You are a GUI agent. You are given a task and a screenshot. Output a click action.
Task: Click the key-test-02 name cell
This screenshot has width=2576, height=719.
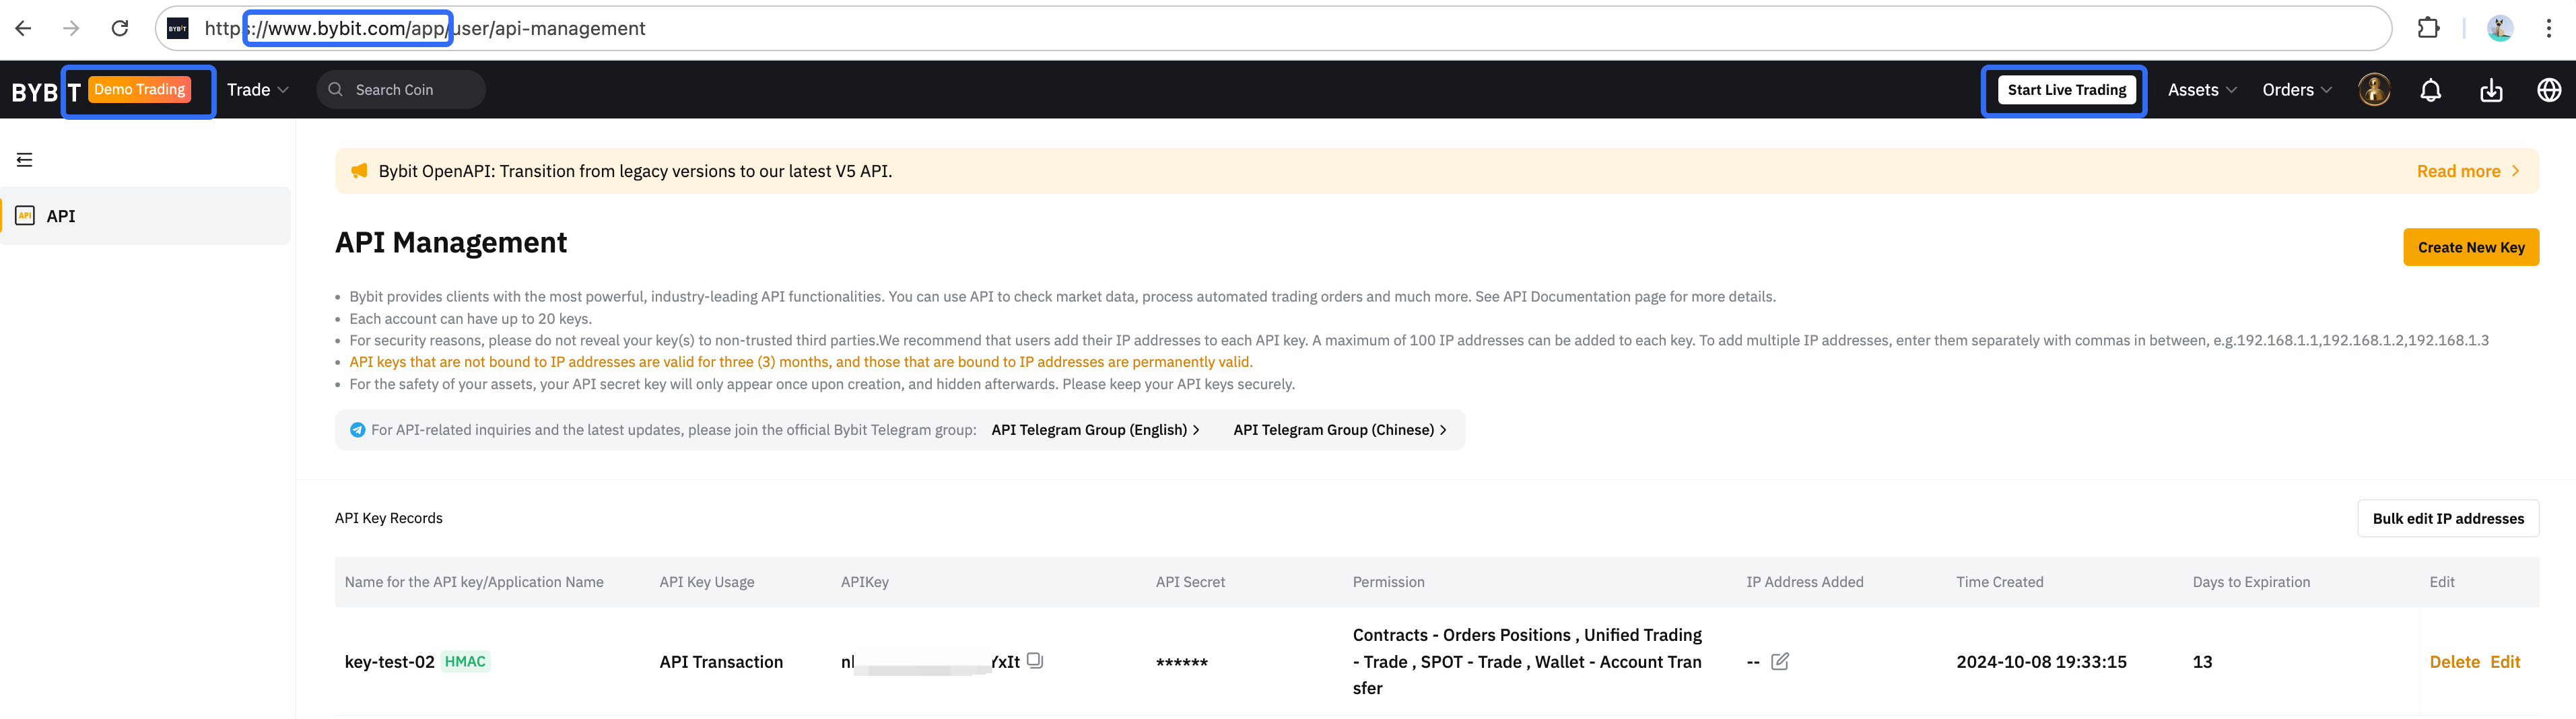[389, 662]
